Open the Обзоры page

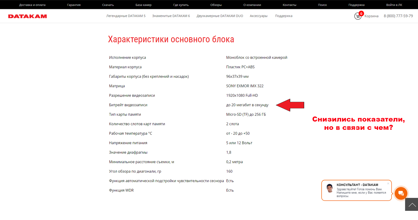216,5
